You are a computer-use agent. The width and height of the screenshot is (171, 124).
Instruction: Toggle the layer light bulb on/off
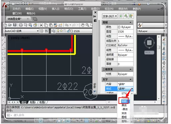(x=58, y=31)
